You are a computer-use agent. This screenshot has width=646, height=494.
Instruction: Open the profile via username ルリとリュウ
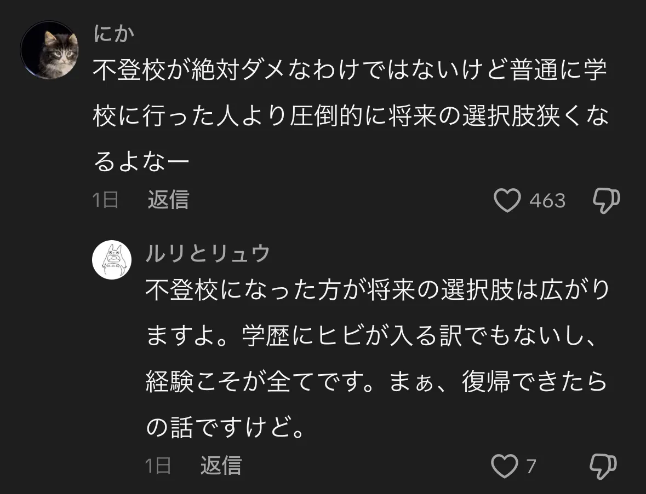coord(208,253)
